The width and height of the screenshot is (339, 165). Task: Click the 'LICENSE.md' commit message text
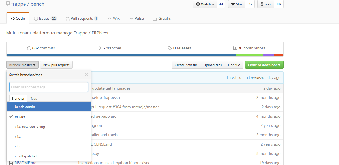coord(102,144)
